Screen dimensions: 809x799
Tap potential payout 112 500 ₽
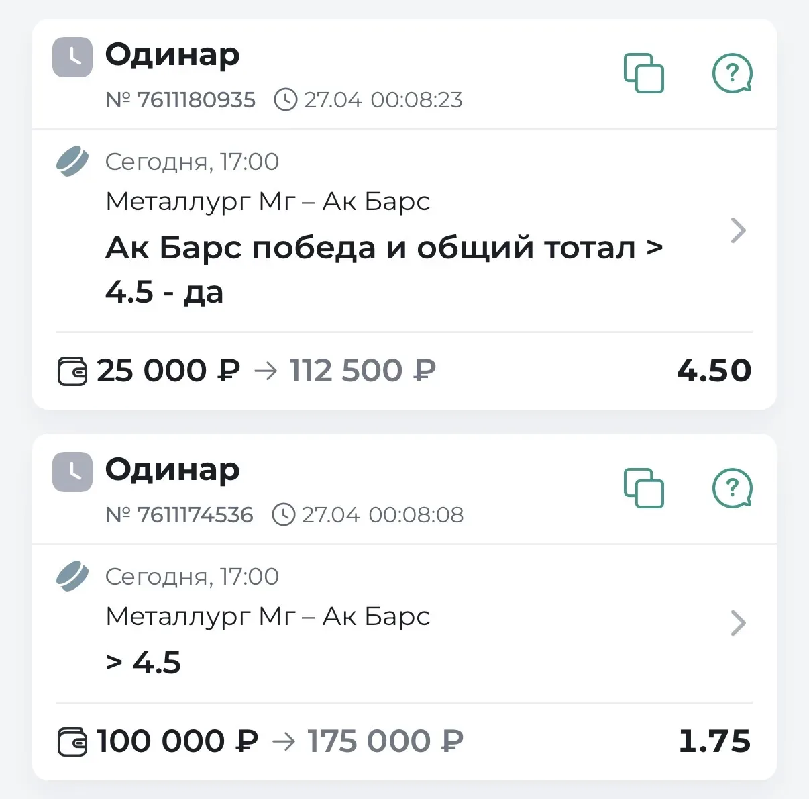click(362, 371)
